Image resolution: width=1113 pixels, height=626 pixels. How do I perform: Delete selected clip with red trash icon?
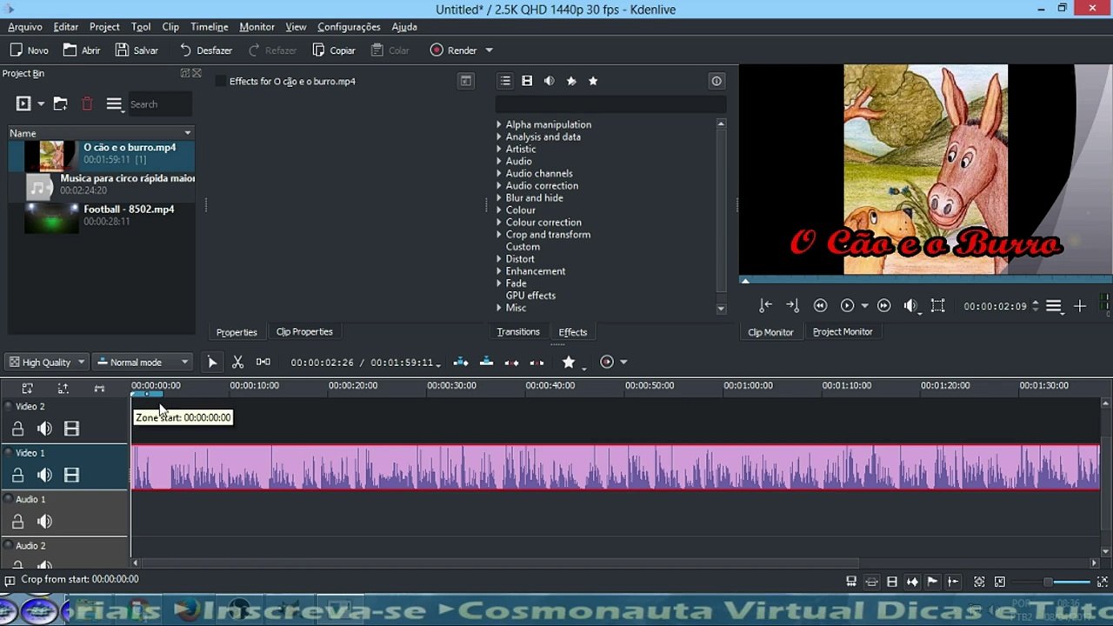point(87,103)
